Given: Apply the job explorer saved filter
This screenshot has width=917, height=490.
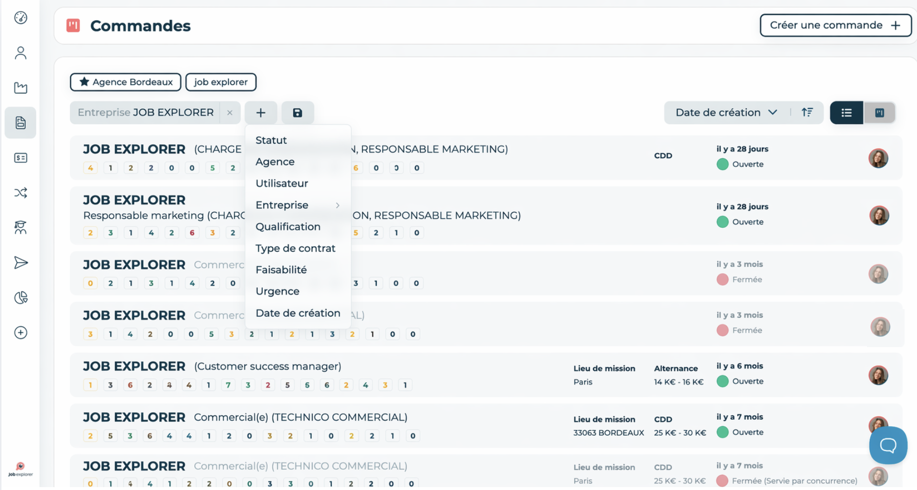Looking at the screenshot, I should (221, 82).
